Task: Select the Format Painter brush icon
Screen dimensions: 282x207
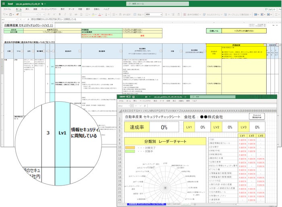Action: 17,15
